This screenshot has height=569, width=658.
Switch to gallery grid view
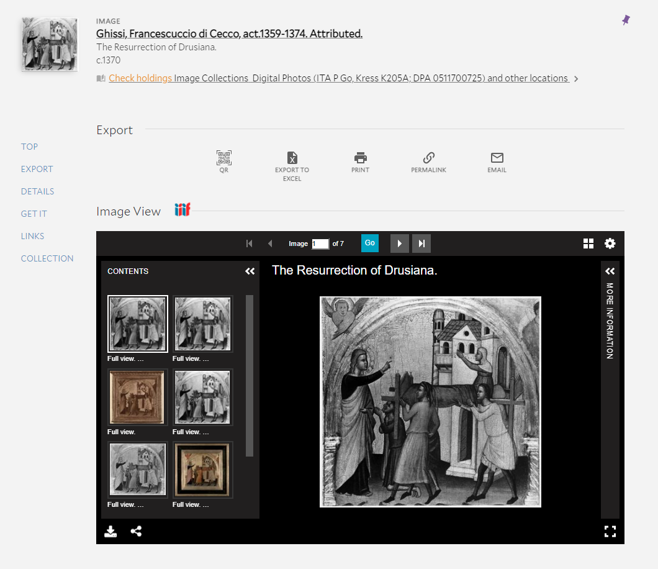click(x=588, y=244)
